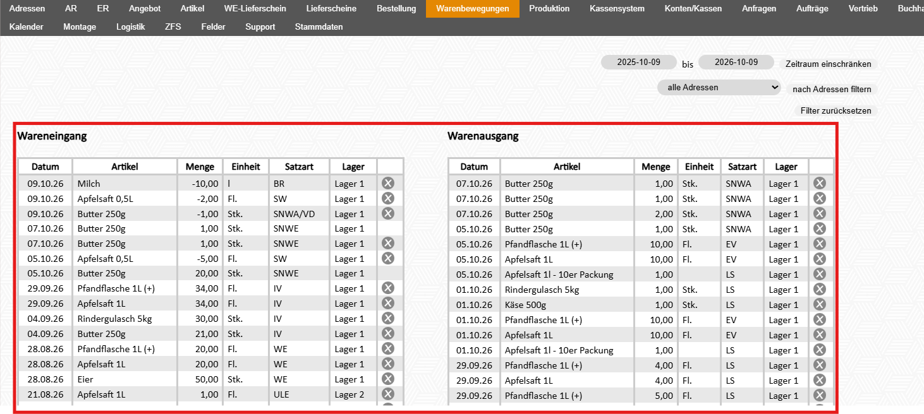Delete 05.10.26 Butter 250g Warenausgang row
The width and height of the screenshot is (924, 414).
pyautogui.click(x=819, y=229)
